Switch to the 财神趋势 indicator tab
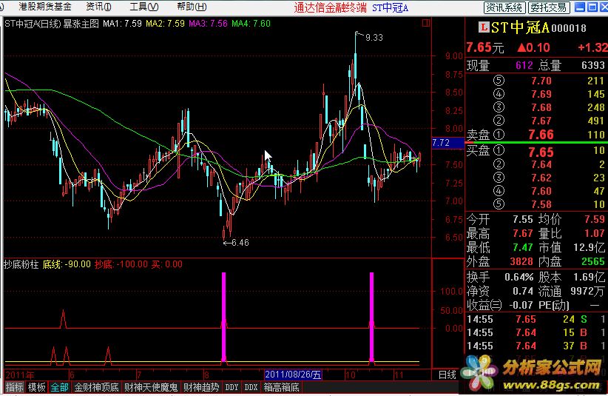Viewport: 608px width, 396px height. 201,387
